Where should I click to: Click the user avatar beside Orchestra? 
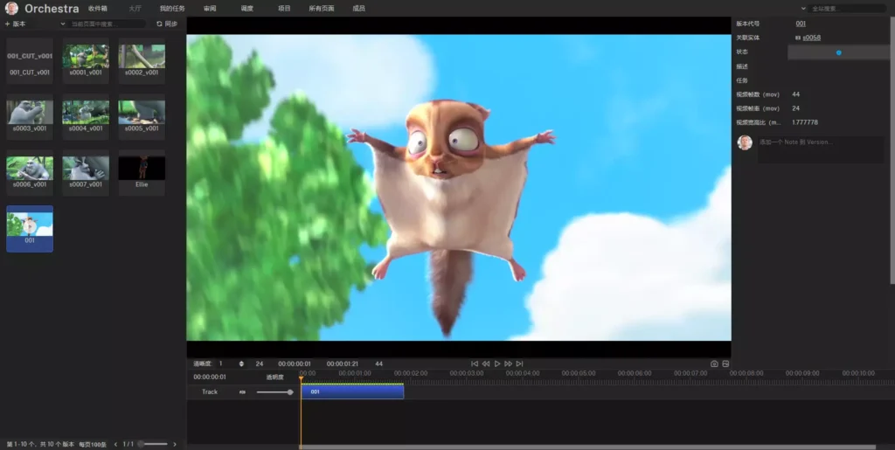[x=11, y=8]
